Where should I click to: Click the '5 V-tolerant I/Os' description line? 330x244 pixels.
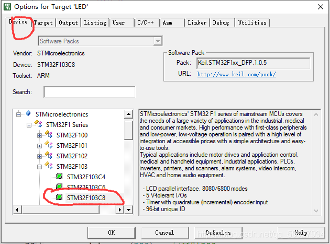[164, 195]
